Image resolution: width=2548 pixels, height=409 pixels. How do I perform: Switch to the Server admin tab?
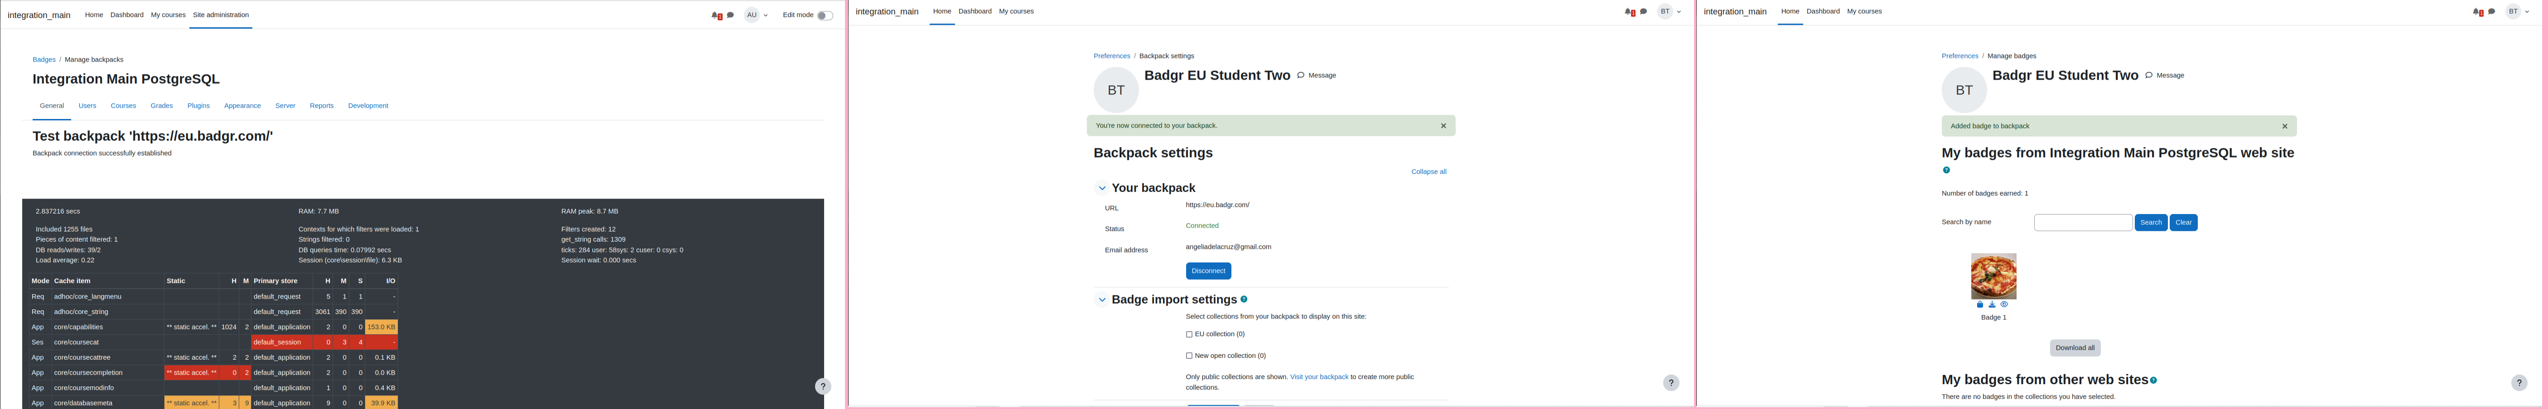coord(285,106)
